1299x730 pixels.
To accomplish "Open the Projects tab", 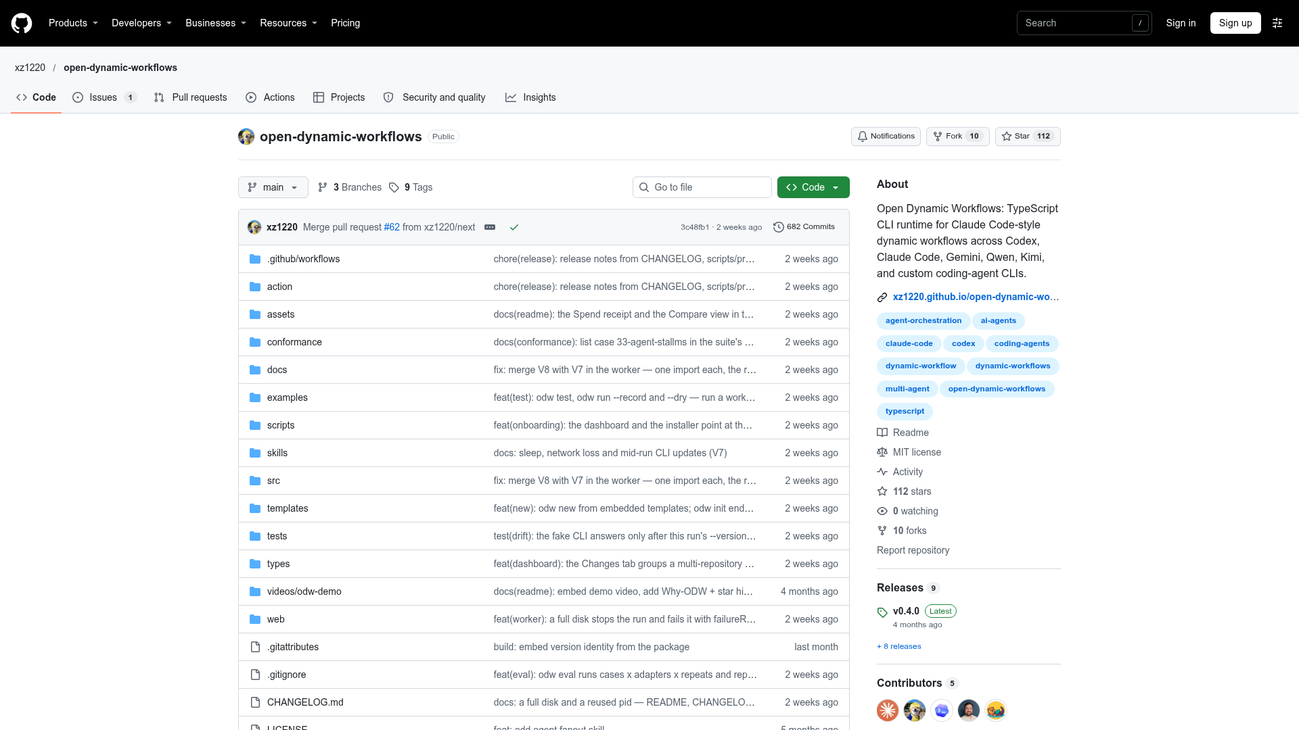I will [339, 97].
